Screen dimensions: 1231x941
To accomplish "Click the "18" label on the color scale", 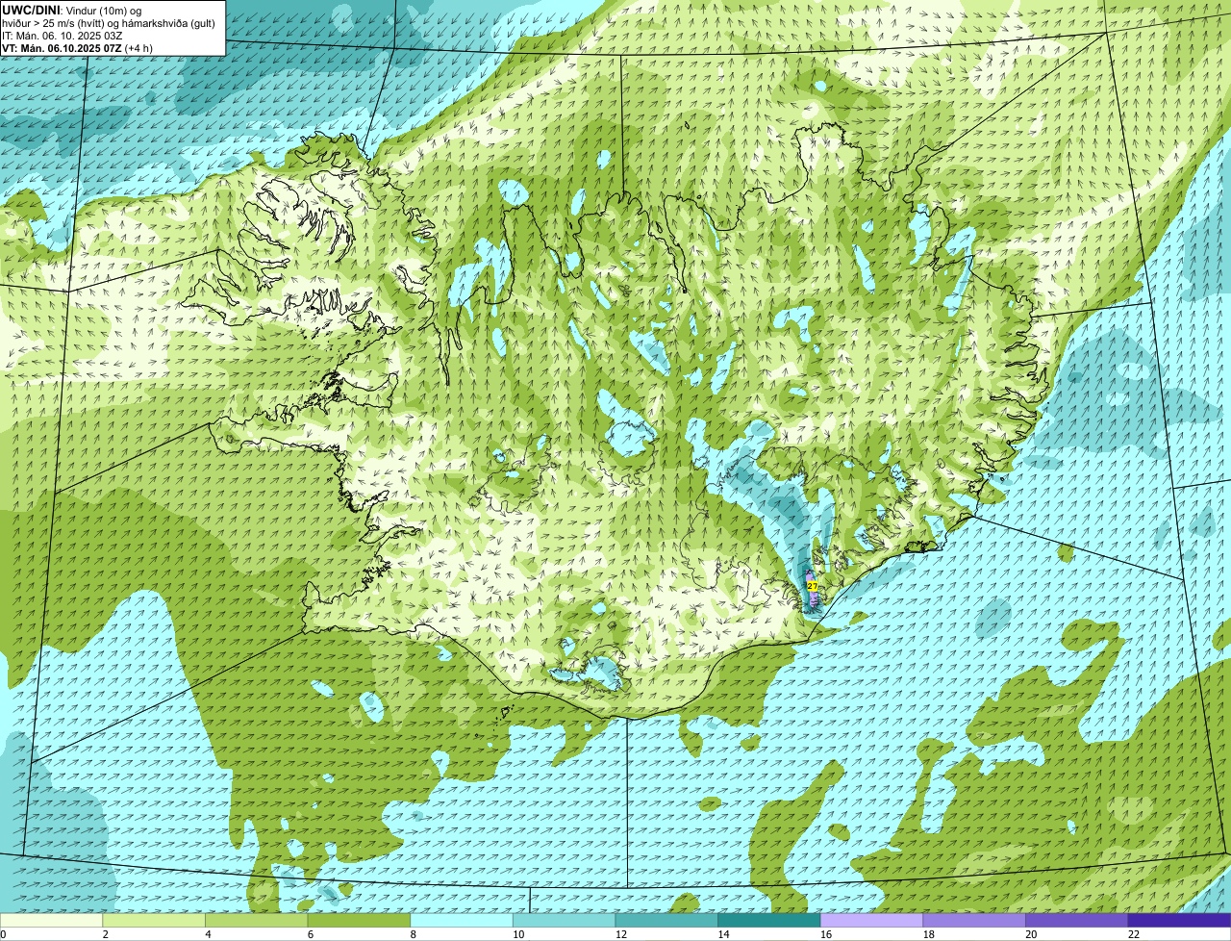I will 929,934.
